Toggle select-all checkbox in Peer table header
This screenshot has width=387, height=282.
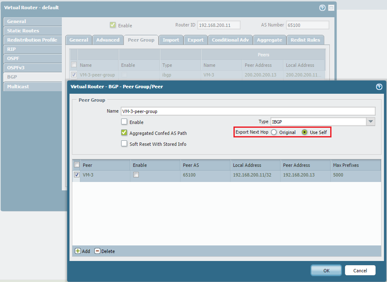pos(77,165)
